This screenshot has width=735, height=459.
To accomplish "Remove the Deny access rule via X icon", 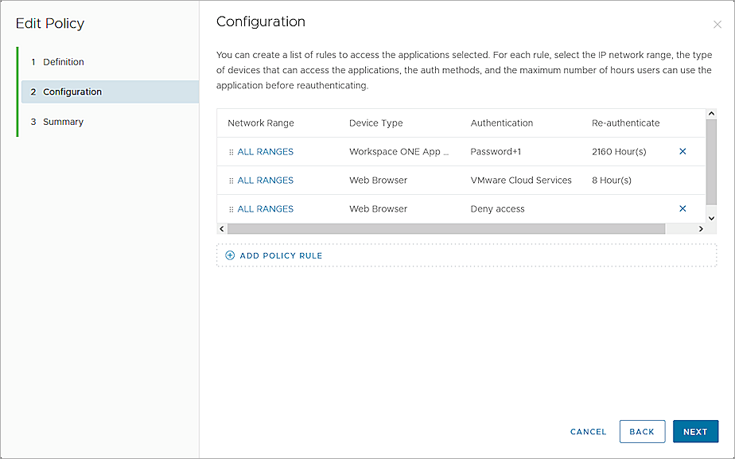I will [x=682, y=208].
